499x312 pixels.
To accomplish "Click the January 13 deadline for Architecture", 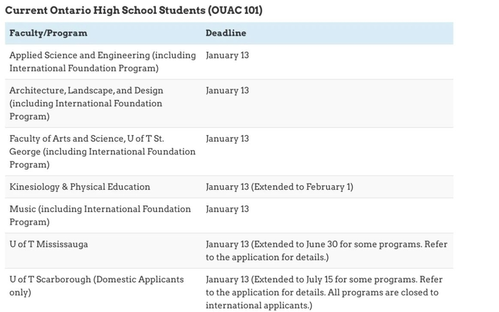I will coord(227,90).
